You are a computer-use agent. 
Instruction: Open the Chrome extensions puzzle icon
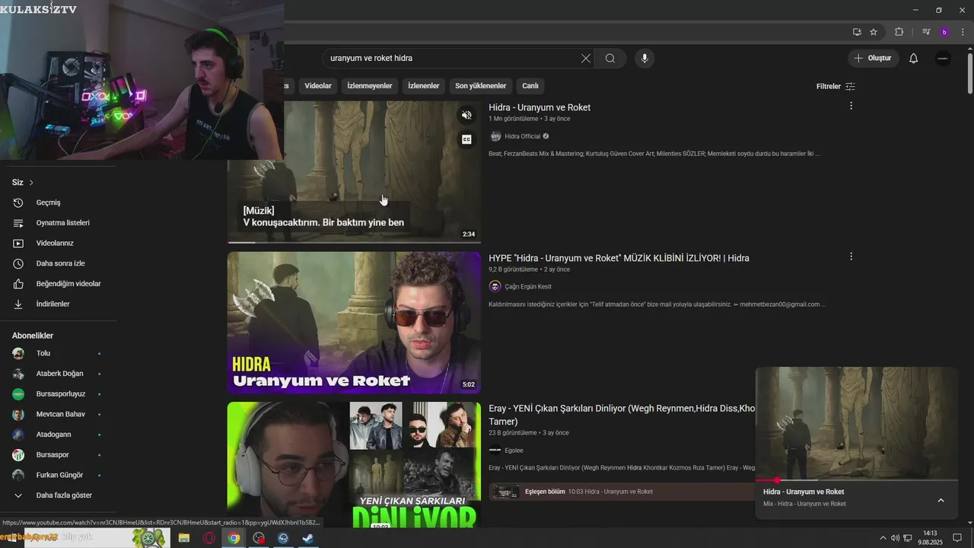click(x=899, y=32)
